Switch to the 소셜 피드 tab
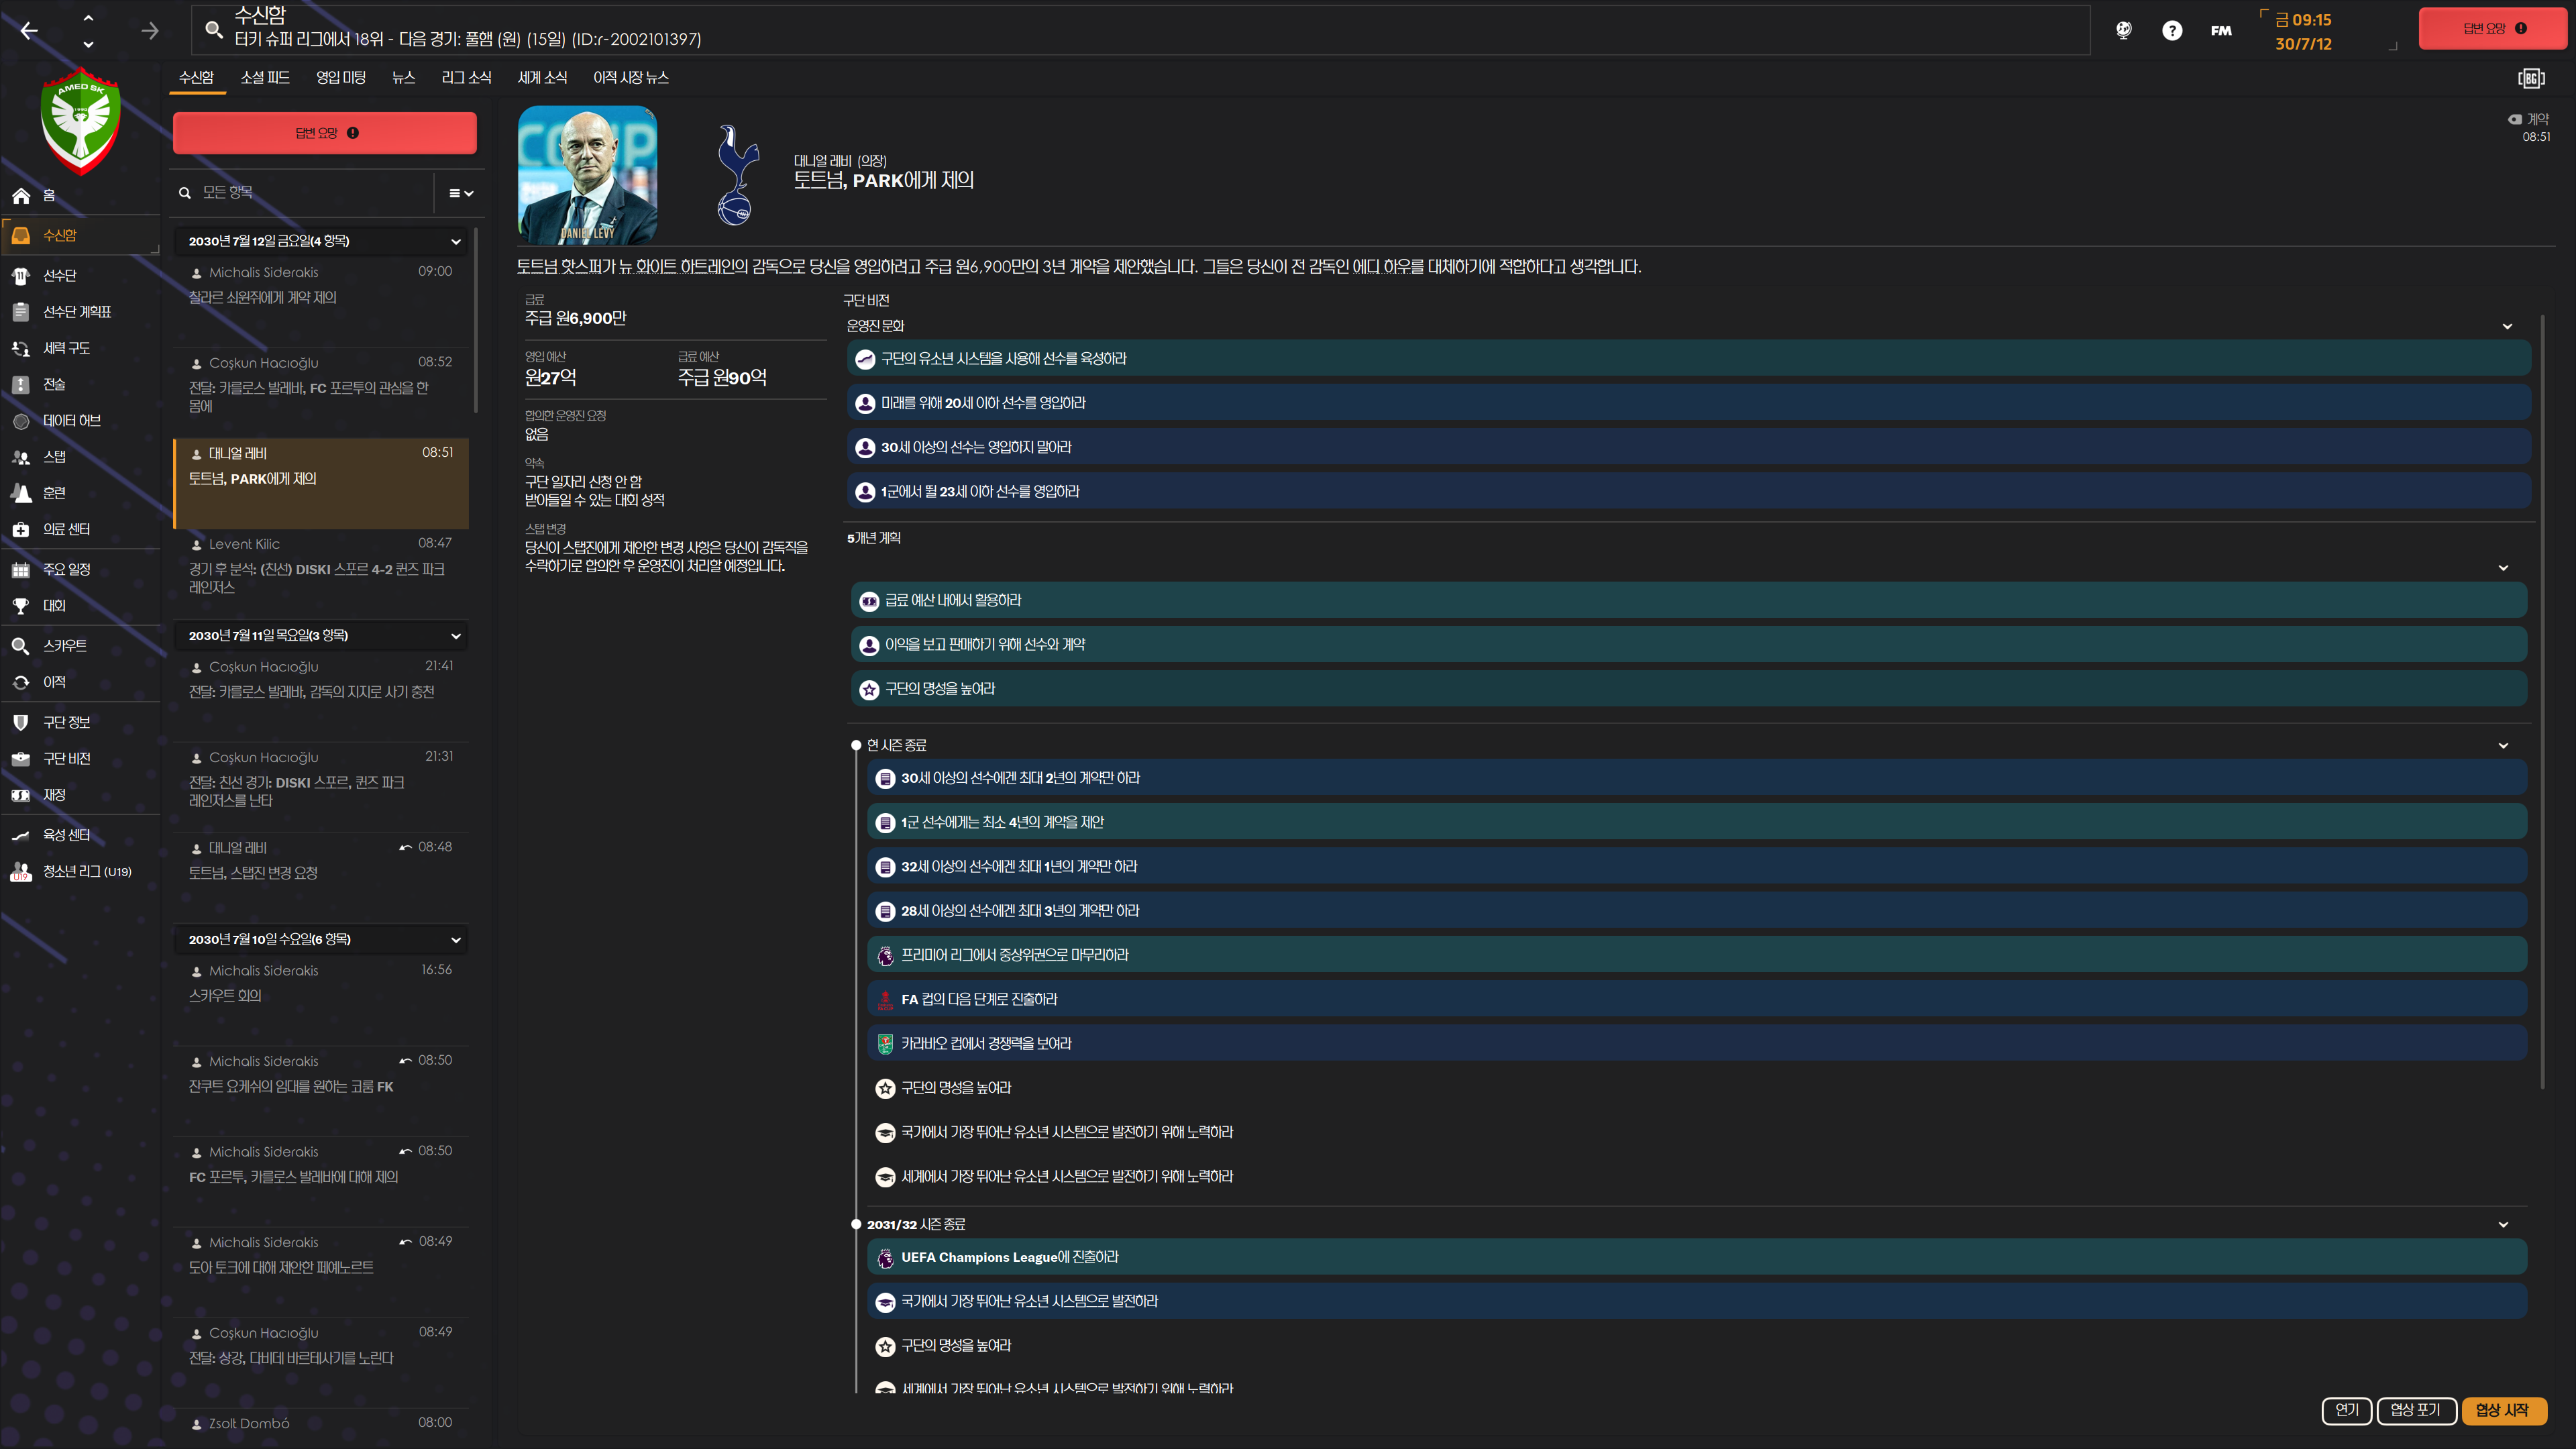This screenshot has height=1449, width=2576. pyautogui.click(x=265, y=78)
